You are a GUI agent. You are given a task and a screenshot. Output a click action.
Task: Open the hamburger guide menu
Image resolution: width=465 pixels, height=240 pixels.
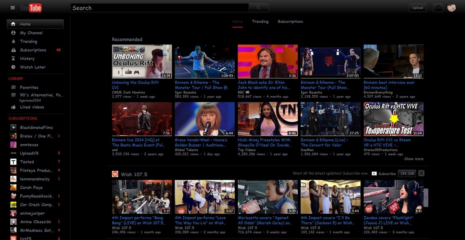pos(12,8)
